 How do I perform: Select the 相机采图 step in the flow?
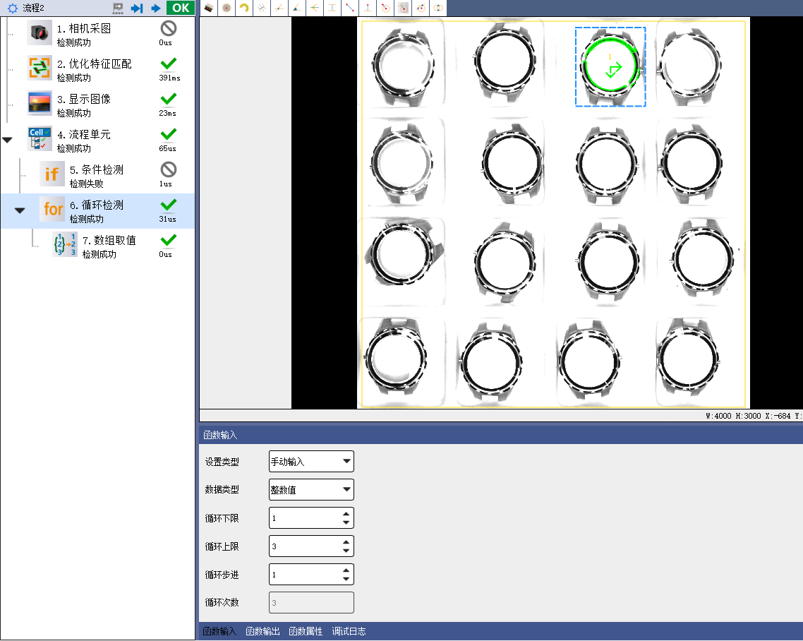tap(98, 35)
